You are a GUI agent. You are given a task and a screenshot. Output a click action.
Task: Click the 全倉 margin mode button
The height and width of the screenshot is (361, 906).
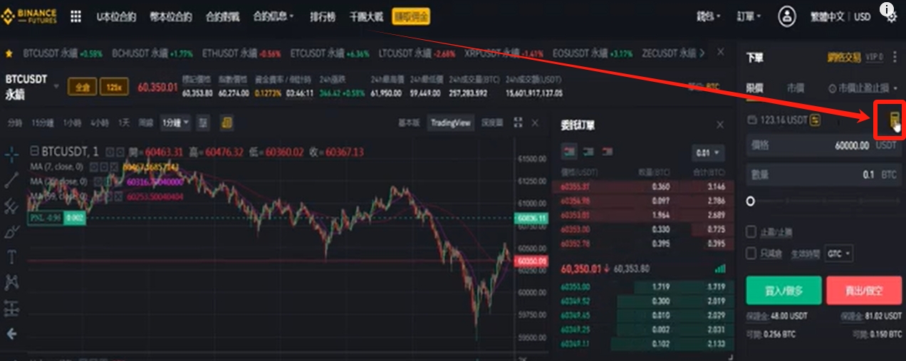click(x=82, y=88)
